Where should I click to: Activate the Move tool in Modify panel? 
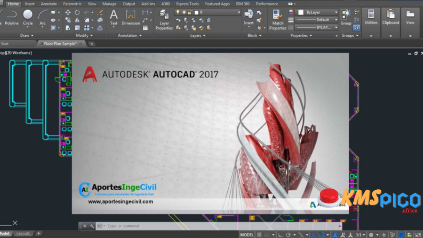(x=68, y=13)
